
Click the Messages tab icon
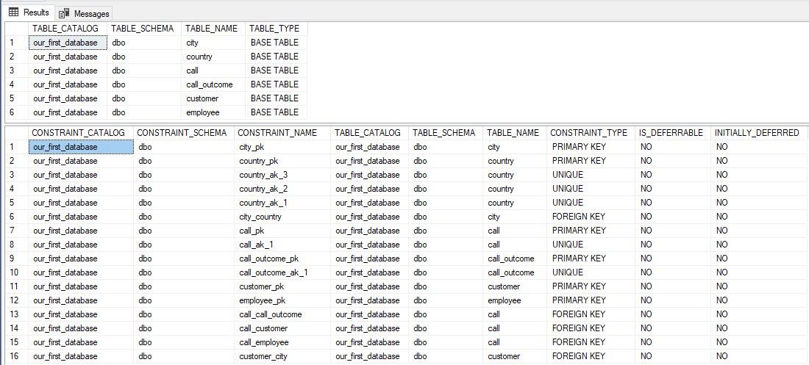click(x=64, y=13)
